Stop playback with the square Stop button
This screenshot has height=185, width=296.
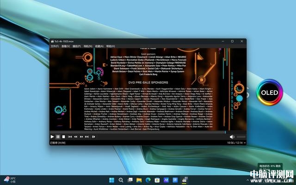click(x=64, y=137)
